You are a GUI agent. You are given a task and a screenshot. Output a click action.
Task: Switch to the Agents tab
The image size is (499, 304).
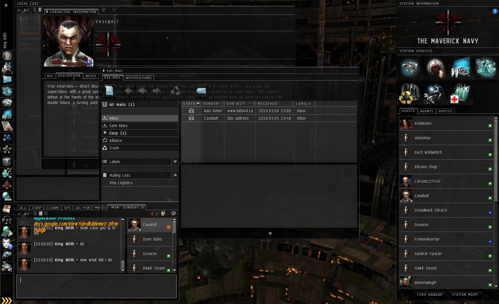426,111
